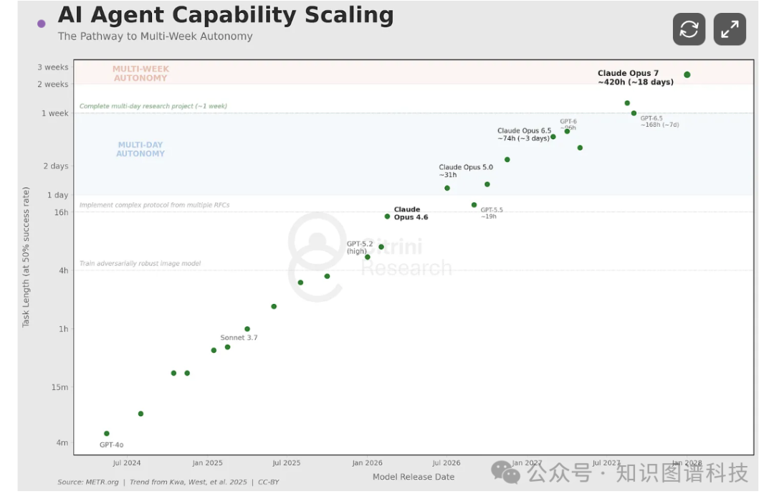
Task: Select the GPT-5.5 data point
Action: [474, 205]
